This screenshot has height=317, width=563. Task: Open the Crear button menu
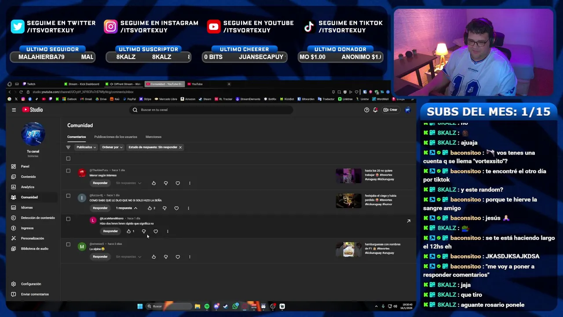click(390, 110)
